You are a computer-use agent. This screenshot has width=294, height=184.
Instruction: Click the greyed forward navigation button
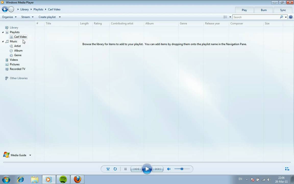click(x=11, y=9)
